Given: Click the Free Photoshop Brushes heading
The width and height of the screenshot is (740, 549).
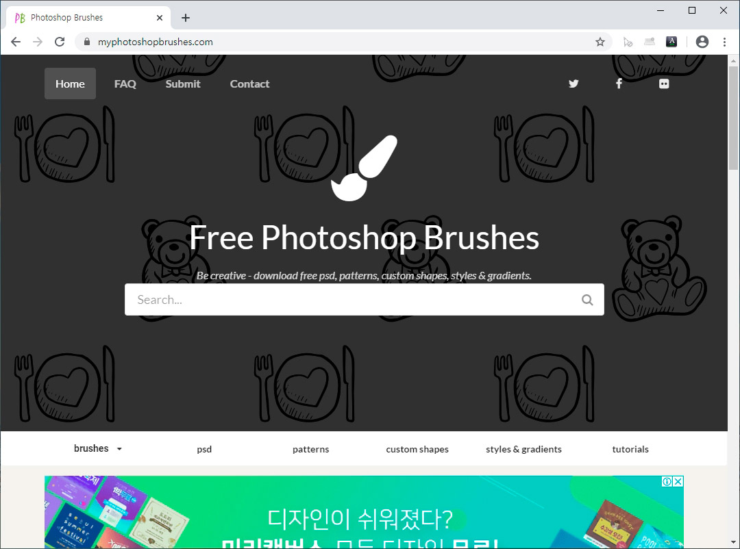Looking at the screenshot, I should click(x=365, y=238).
